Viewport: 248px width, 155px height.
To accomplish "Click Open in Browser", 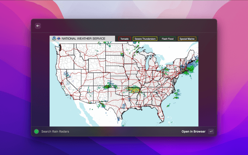I will tap(193, 131).
